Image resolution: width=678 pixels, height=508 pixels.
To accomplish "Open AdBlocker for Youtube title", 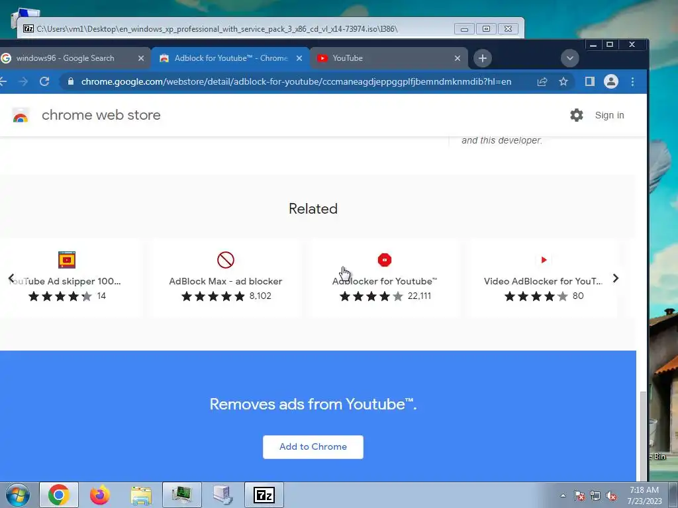I will click(385, 281).
